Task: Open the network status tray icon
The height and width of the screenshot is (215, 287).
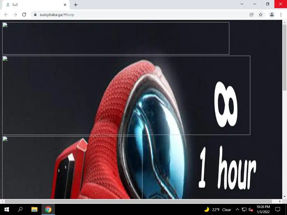Action: pyautogui.click(x=244, y=209)
